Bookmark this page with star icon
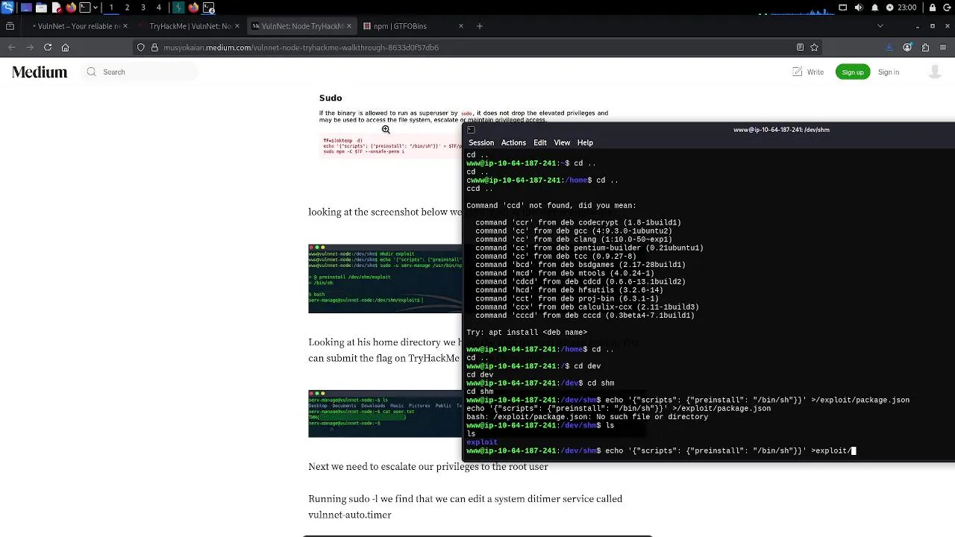The width and height of the screenshot is (955, 537). coord(814,47)
